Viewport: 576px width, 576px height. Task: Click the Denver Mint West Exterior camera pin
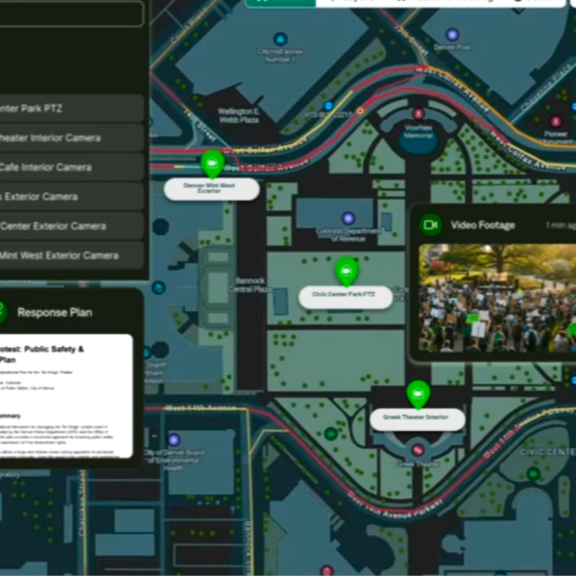point(212,163)
